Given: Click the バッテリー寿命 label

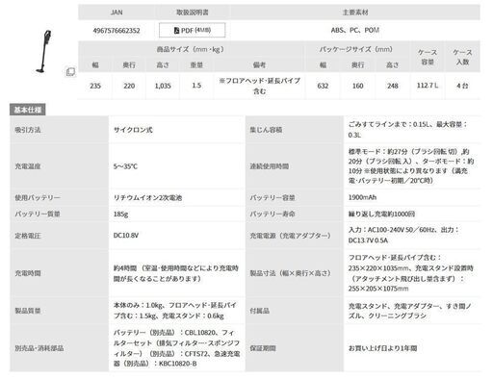Looking at the screenshot, I should click(x=272, y=214).
